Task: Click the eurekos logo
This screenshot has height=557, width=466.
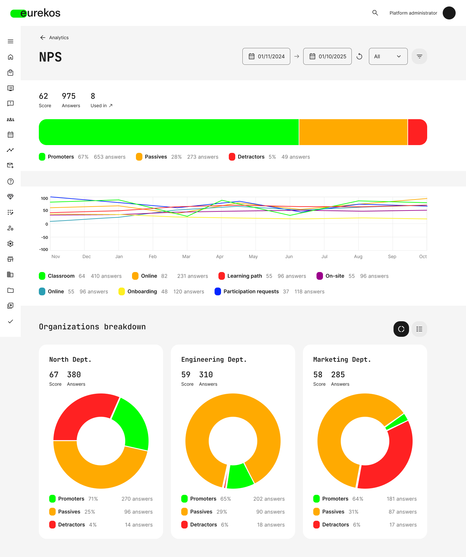Action: point(36,13)
